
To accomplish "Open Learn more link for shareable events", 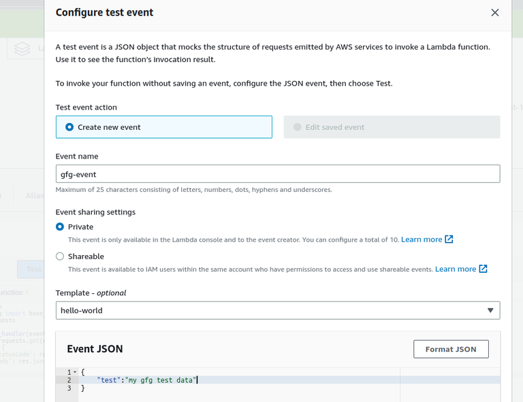I will click(456, 269).
